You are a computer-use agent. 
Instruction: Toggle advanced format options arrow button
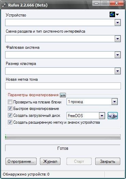(63, 95)
